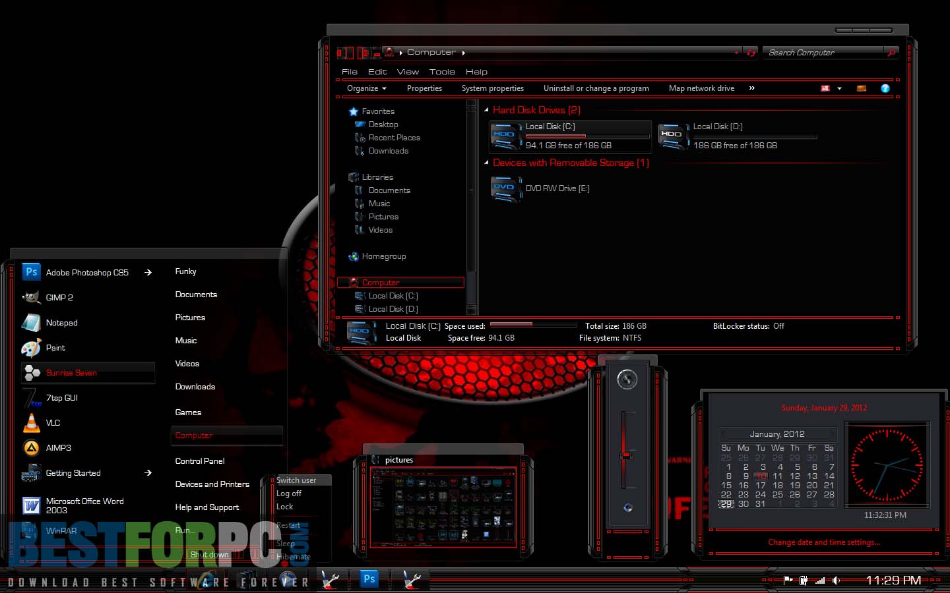The width and height of the screenshot is (950, 593).
Task: Mute speaker button below volume slider
Action: tap(628, 508)
